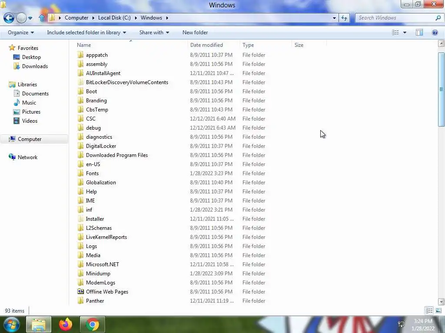Open the Organize menu
Screen dimensions: 445x333
point(21,33)
